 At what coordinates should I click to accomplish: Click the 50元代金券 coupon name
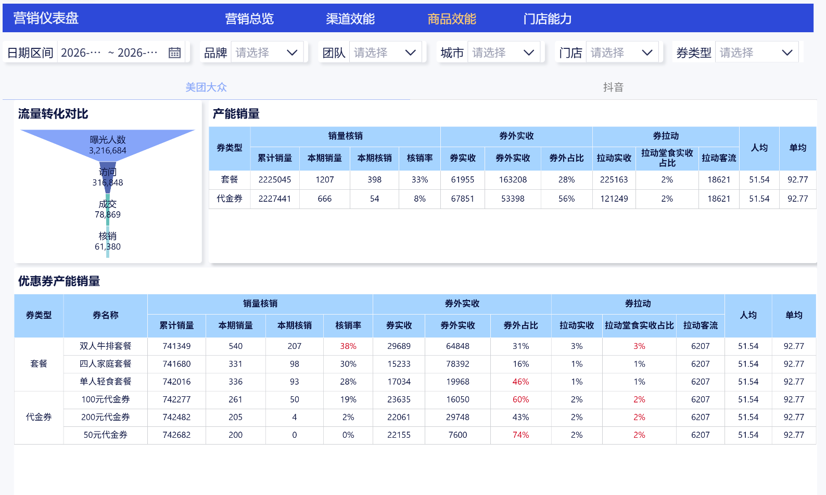click(106, 435)
